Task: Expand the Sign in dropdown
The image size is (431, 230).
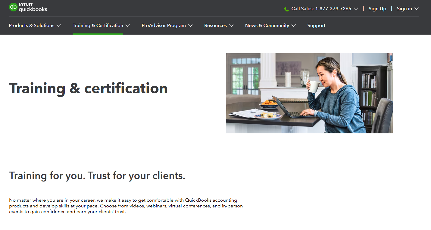Action: coord(417,9)
